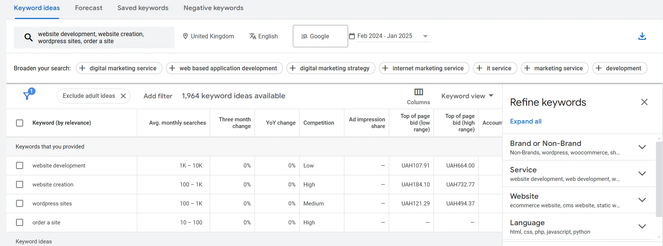Click the UAH494.37 bid value
The image size is (663, 246).
[460, 204]
